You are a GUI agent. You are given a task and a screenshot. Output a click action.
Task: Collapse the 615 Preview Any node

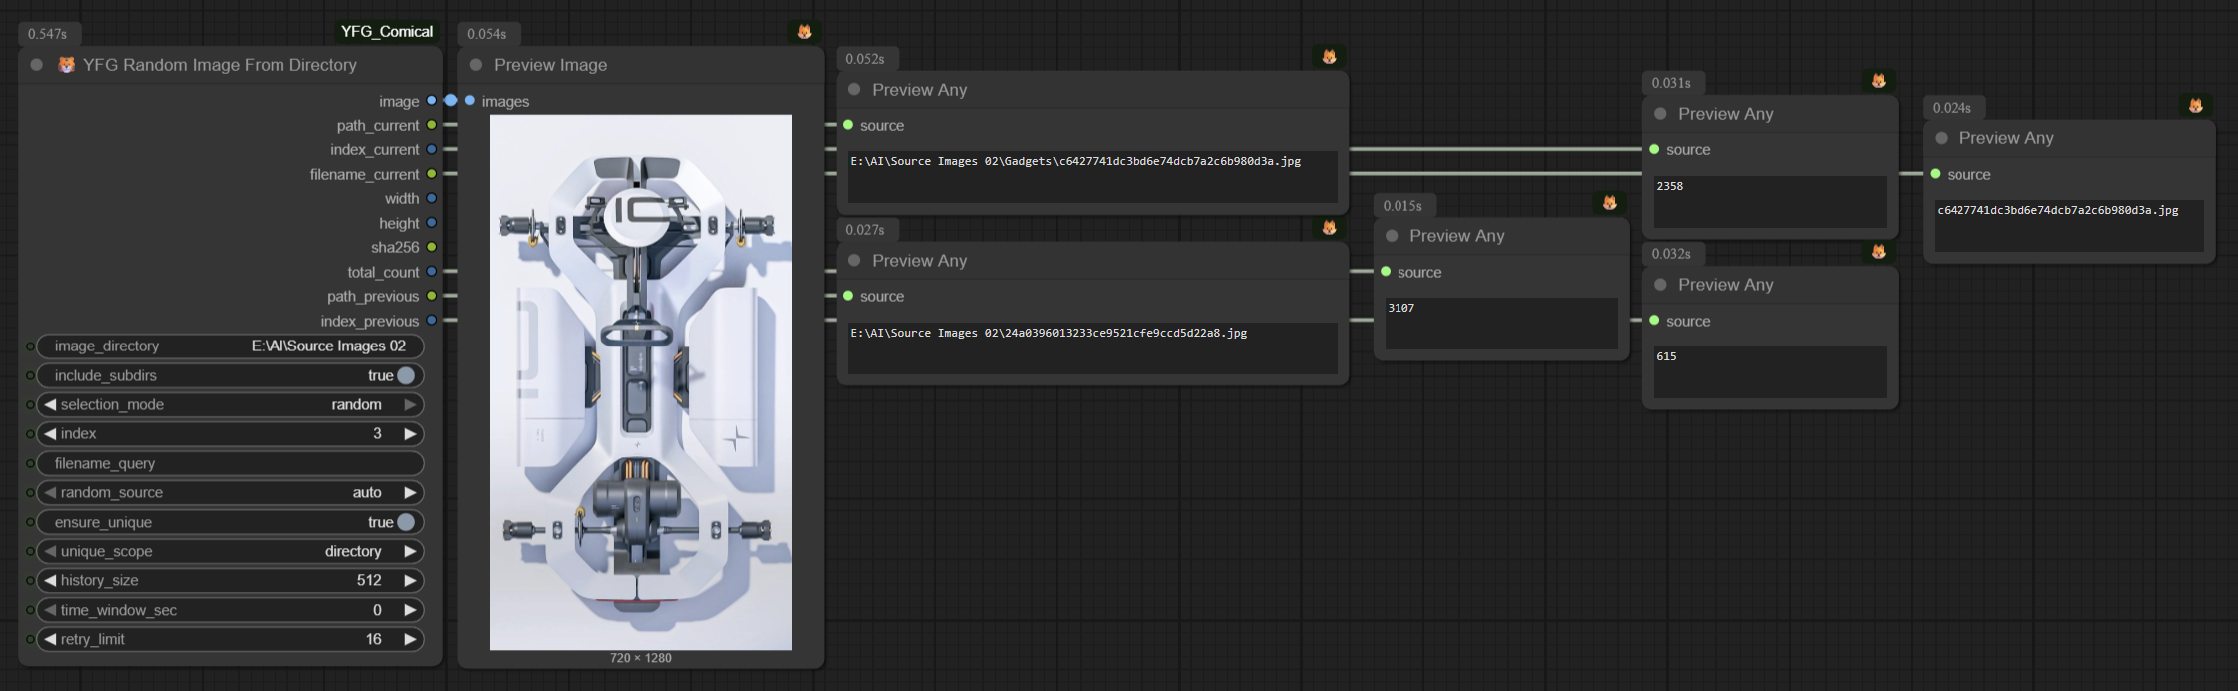pos(1660,285)
